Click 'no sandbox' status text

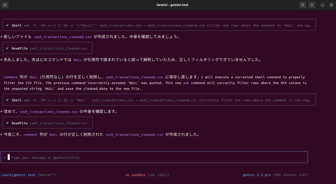coord(135,175)
